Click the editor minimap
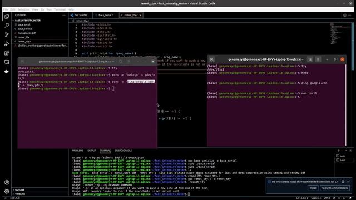Image resolution: width=356 pixels, height=200 pixels. click(x=340, y=34)
